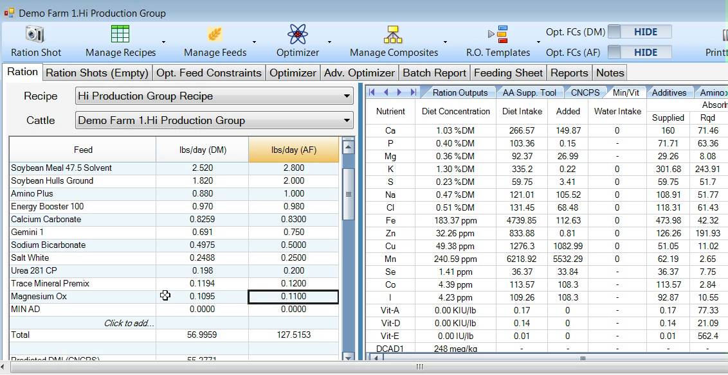Viewport: 728px width, 375px height.
Task: Select the Min/Vit output tab
Action: point(625,92)
